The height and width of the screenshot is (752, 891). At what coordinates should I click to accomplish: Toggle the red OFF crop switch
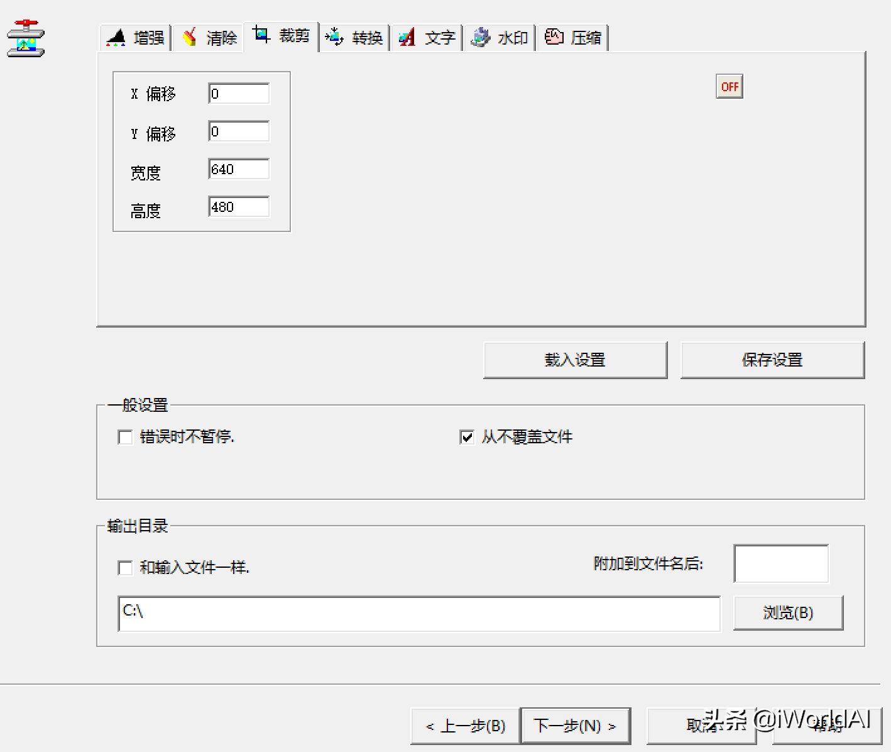[x=730, y=87]
